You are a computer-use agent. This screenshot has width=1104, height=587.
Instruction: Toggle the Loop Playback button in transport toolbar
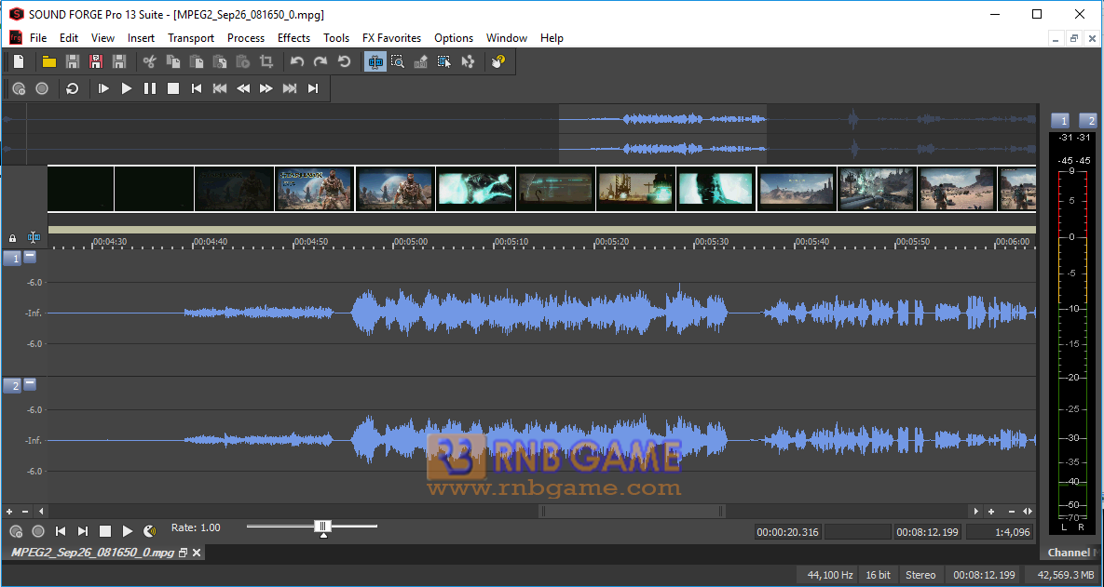[73, 88]
